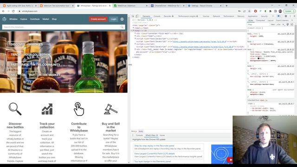Click the color swatch in body color rule
The width and height of the screenshot is (297, 167).
(x=258, y=58)
